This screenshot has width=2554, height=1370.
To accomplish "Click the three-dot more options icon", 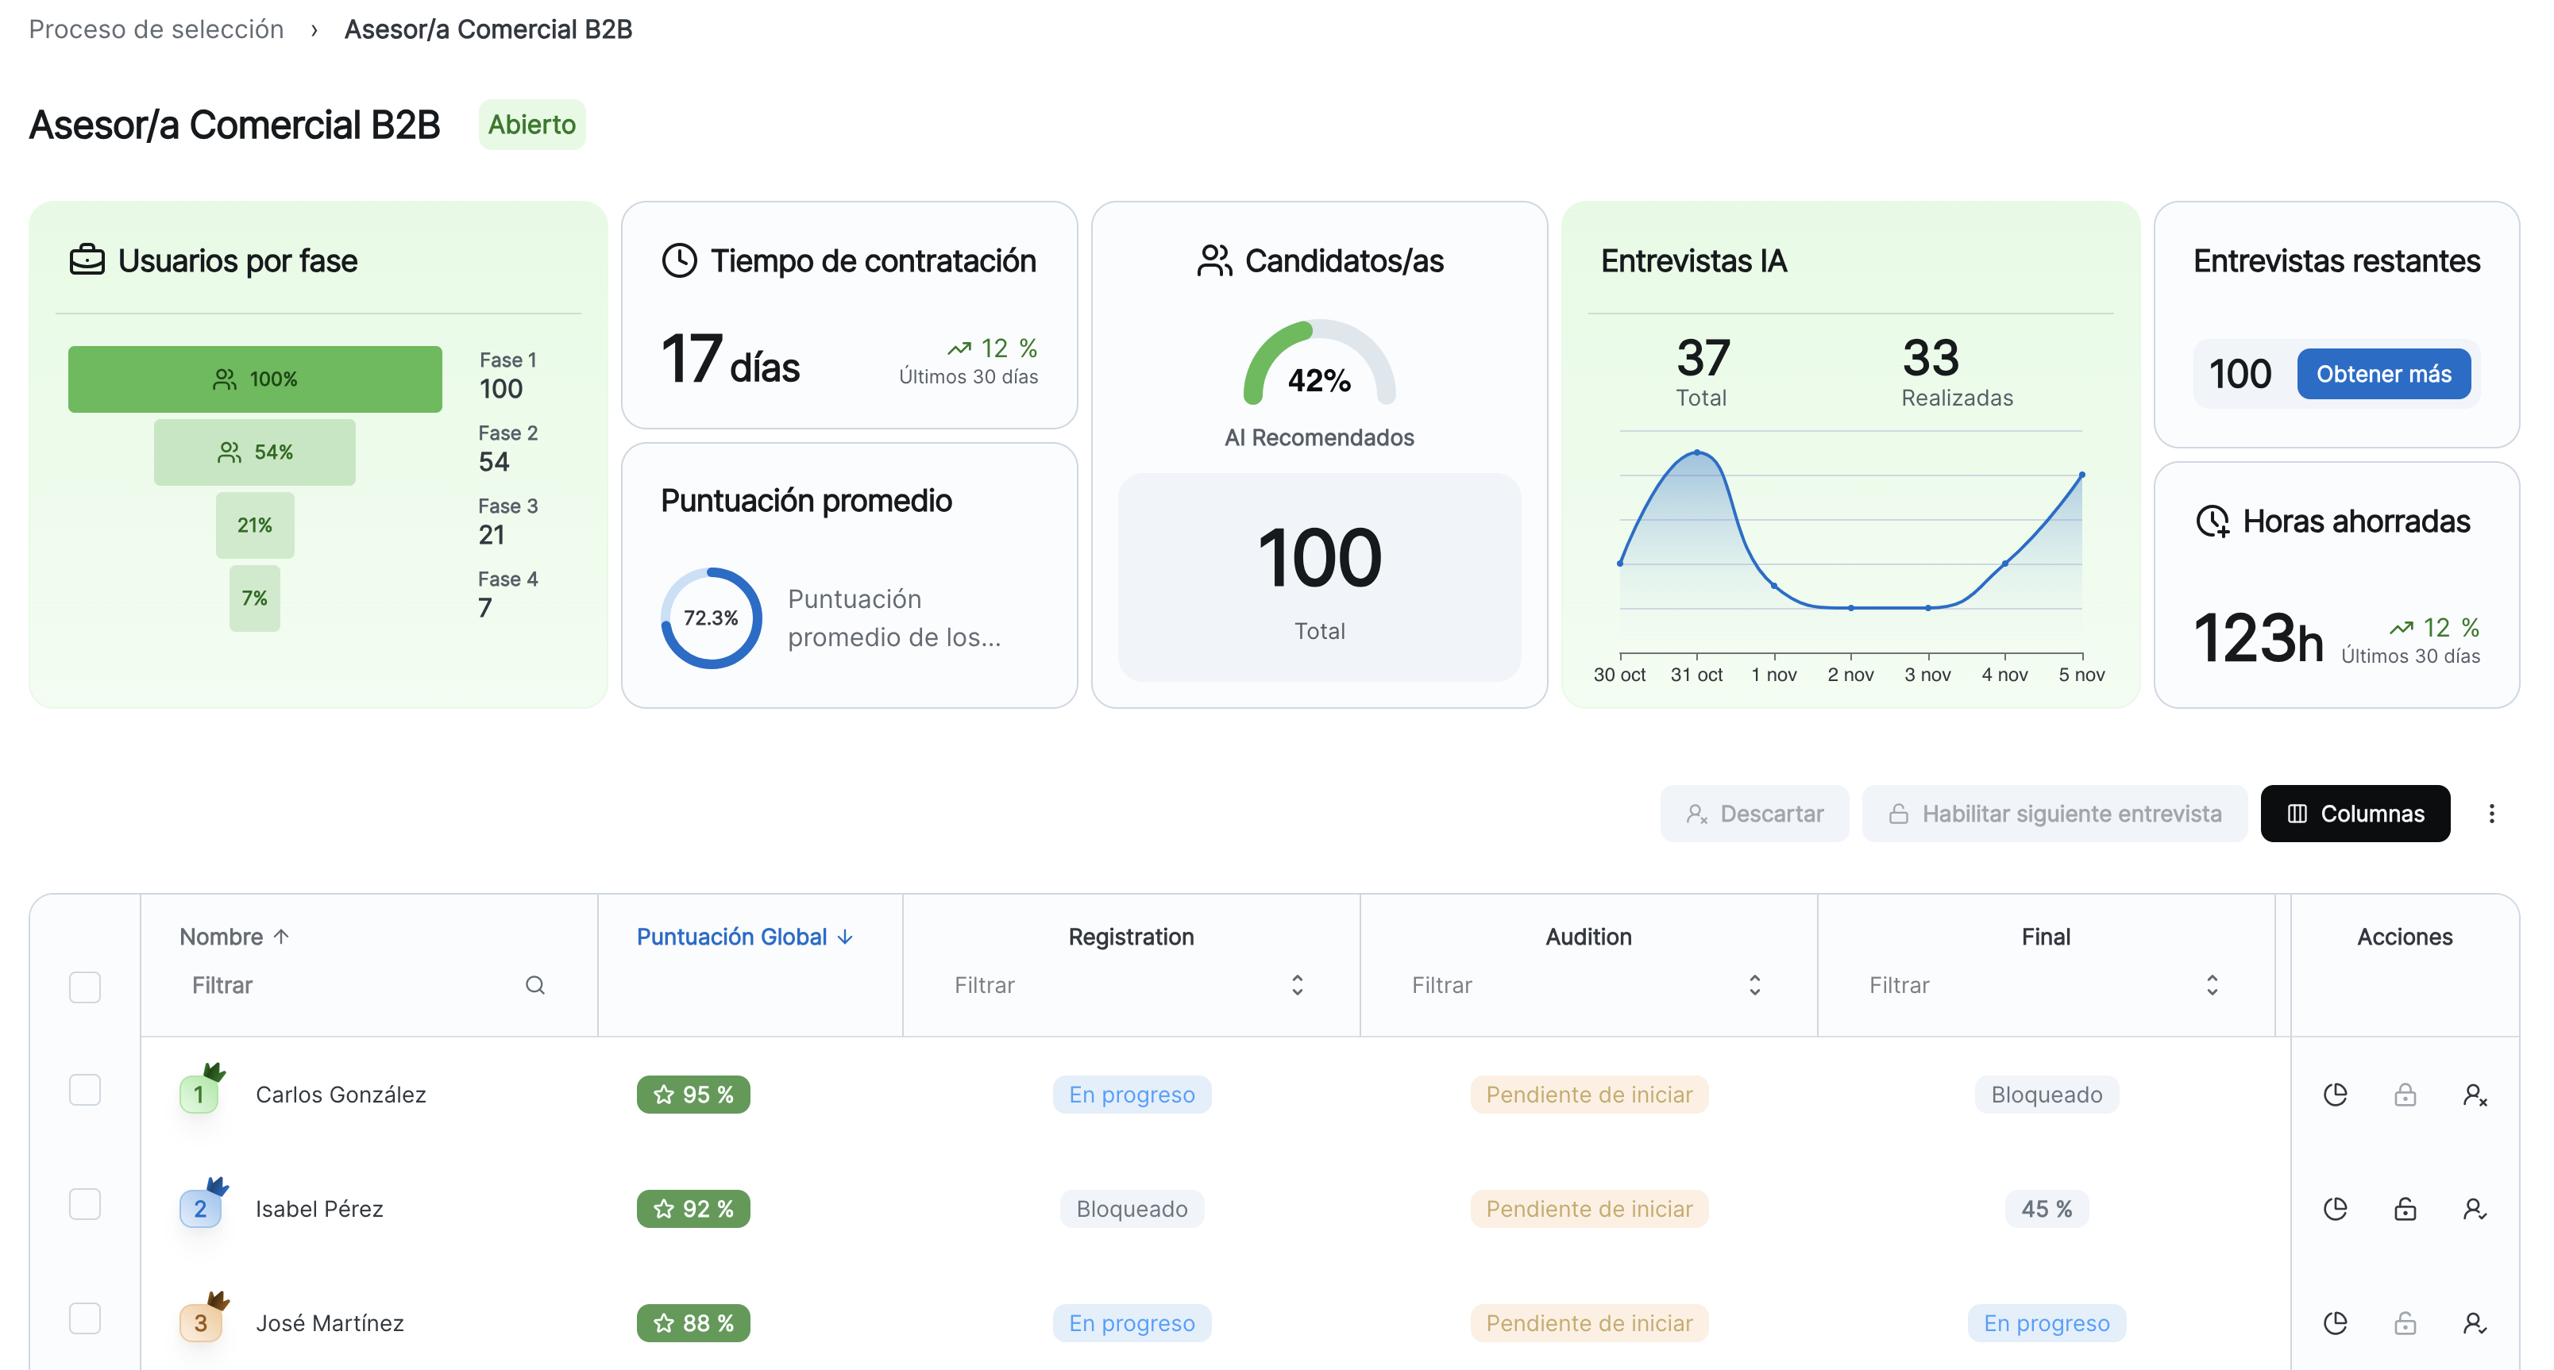I will tap(2490, 814).
